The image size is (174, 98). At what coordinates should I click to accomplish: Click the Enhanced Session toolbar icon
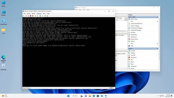[x=45, y=16]
